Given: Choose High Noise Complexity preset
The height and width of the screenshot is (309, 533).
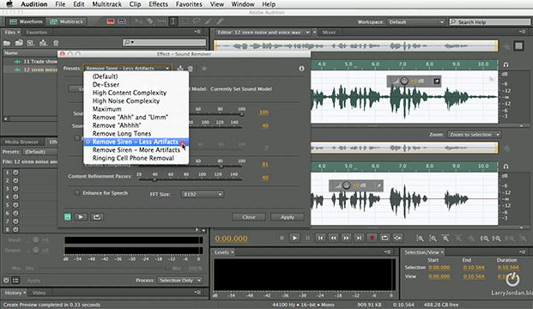Looking at the screenshot, I should coord(136,101).
